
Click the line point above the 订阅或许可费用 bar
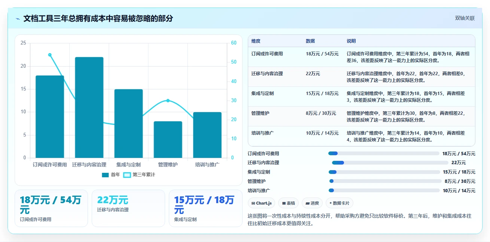point(50,55)
